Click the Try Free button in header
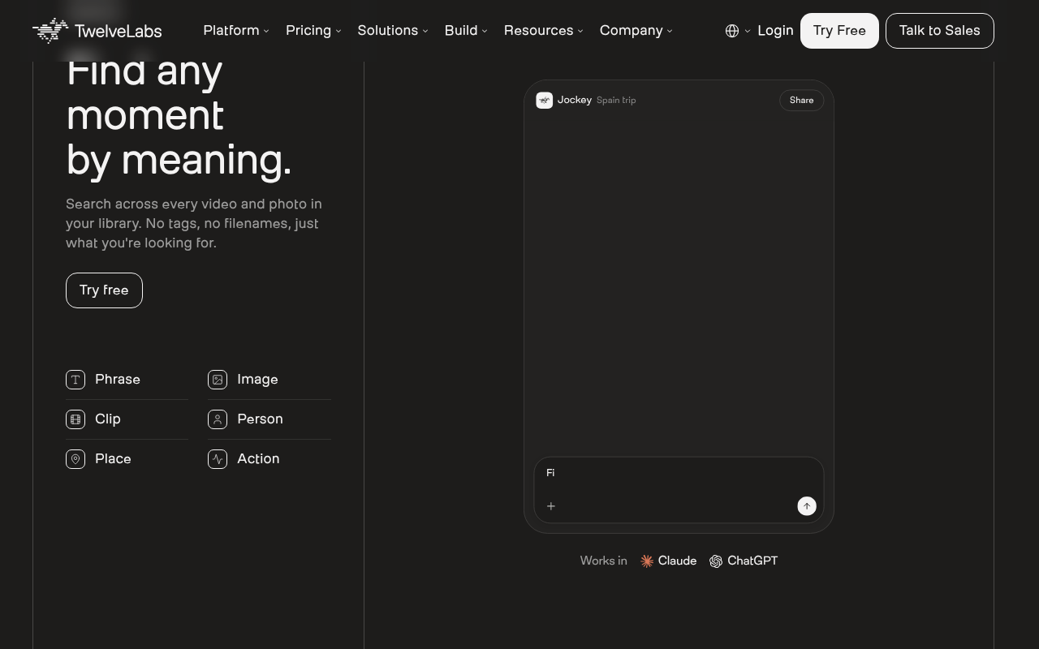The width and height of the screenshot is (1039, 649). [x=839, y=31]
